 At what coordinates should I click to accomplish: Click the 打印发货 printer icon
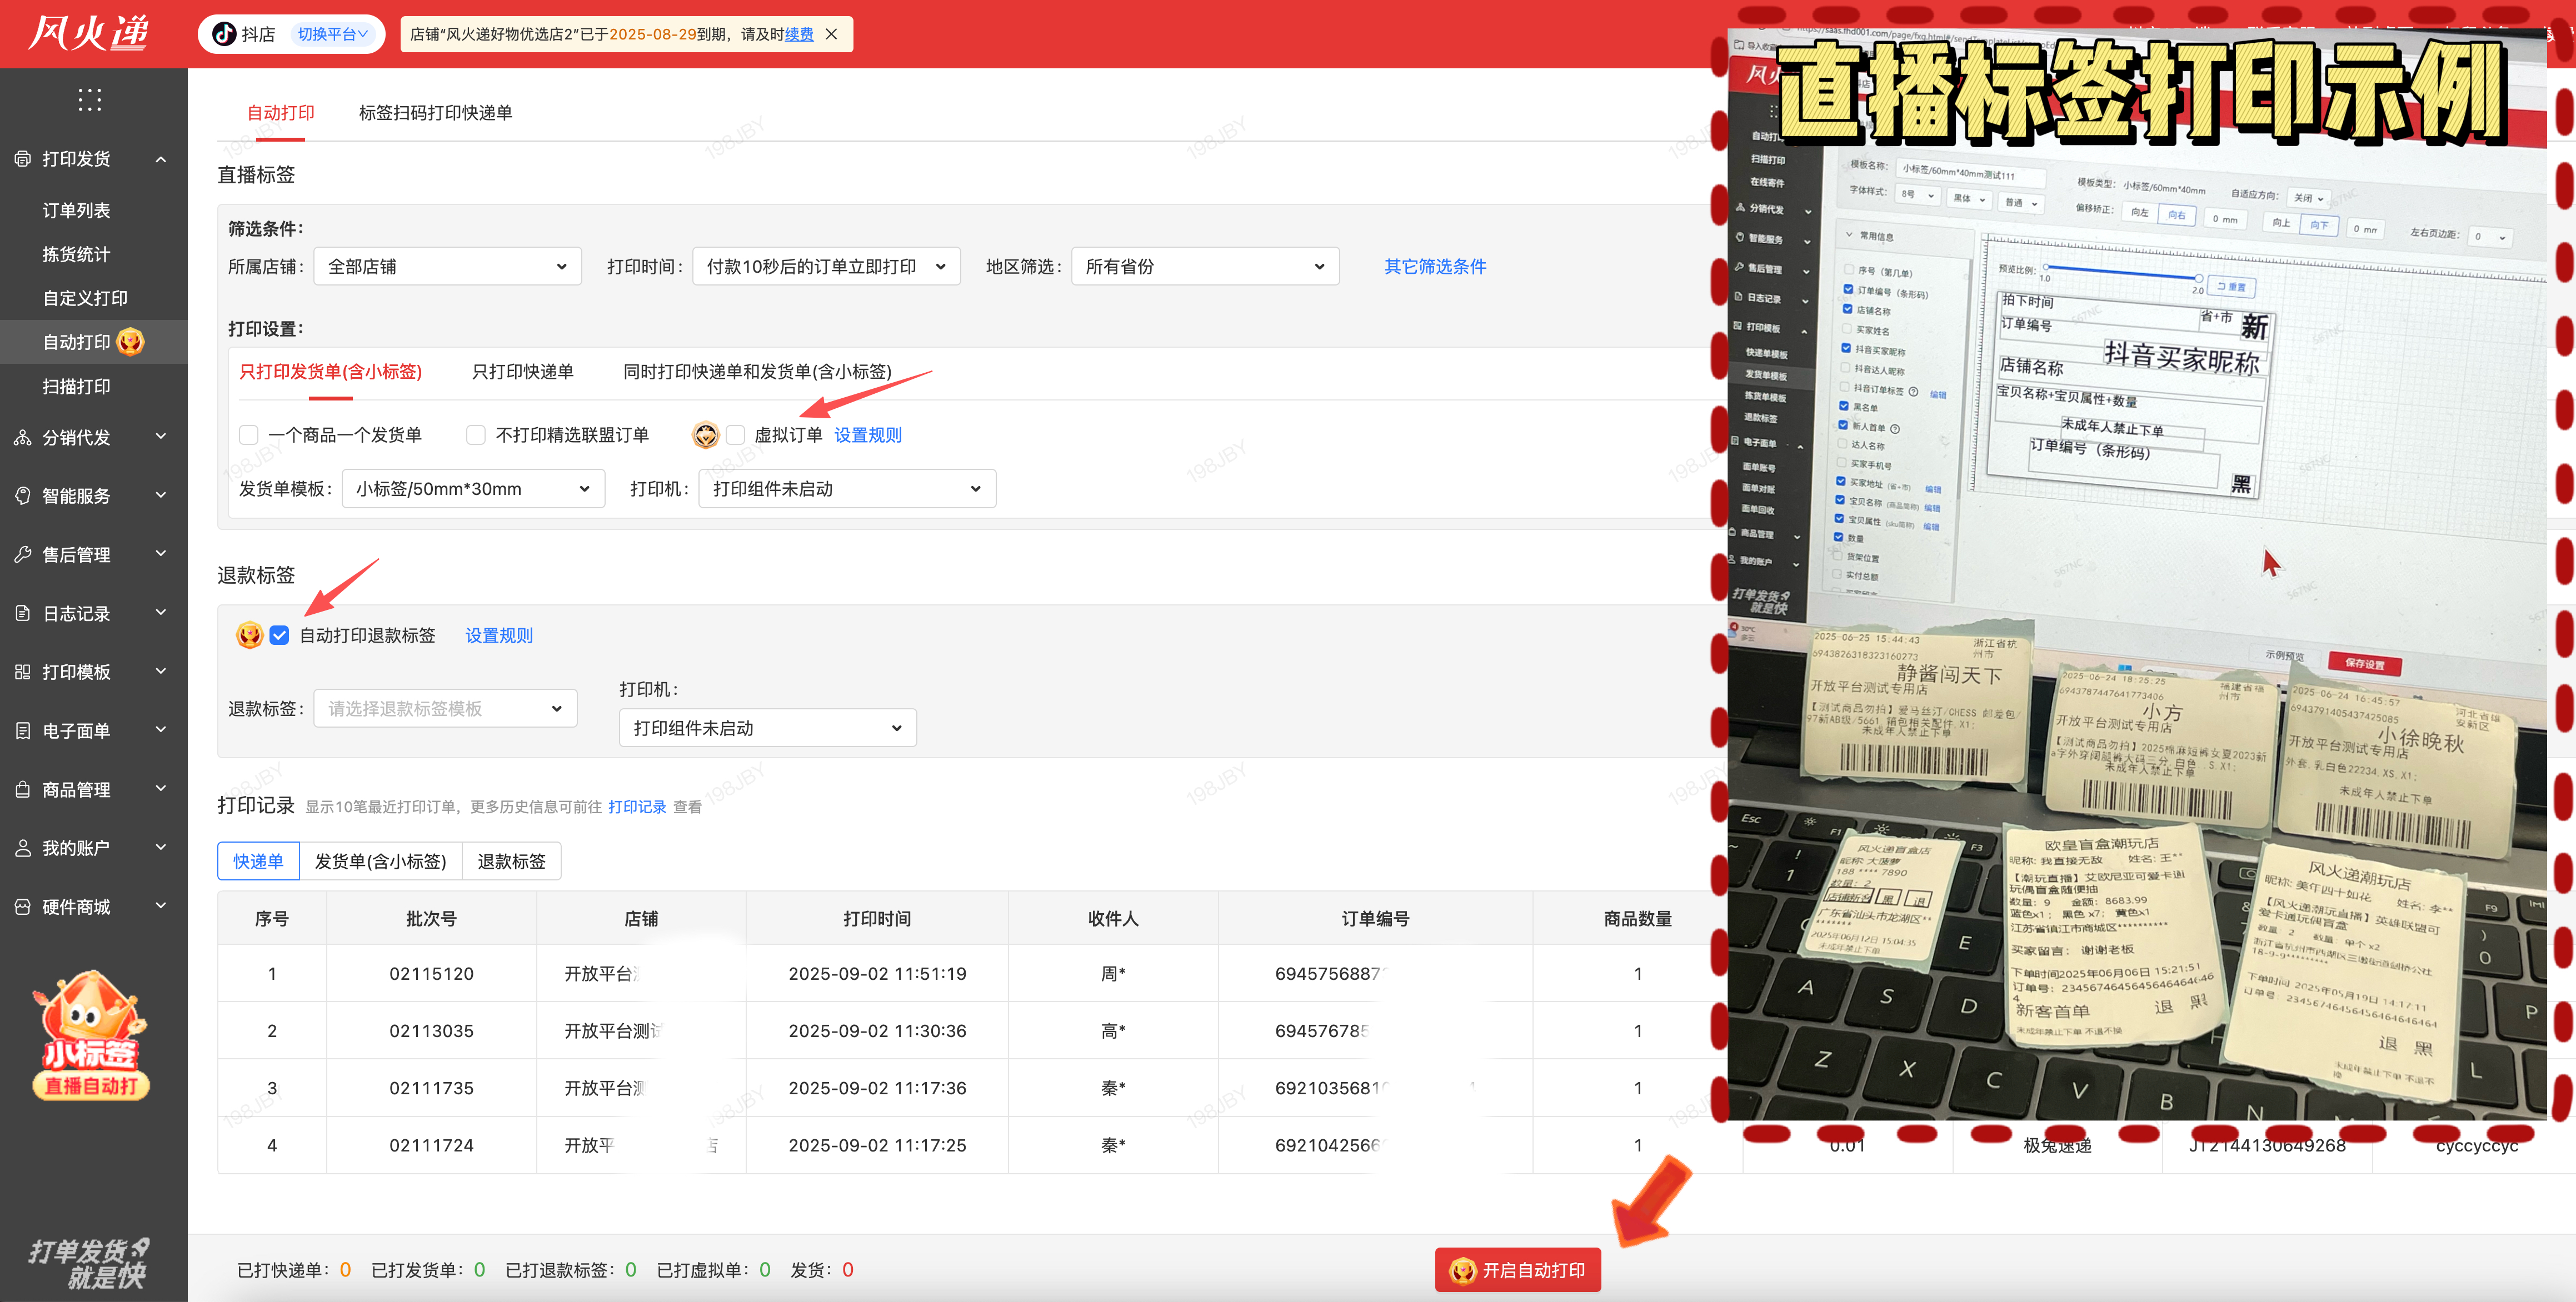click(x=22, y=159)
